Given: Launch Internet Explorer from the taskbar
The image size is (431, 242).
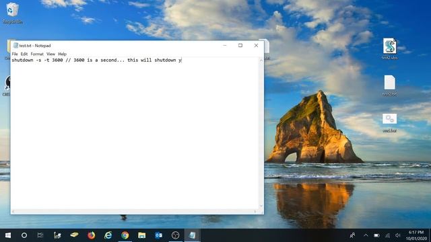Looking at the screenshot, I should 108,235.
